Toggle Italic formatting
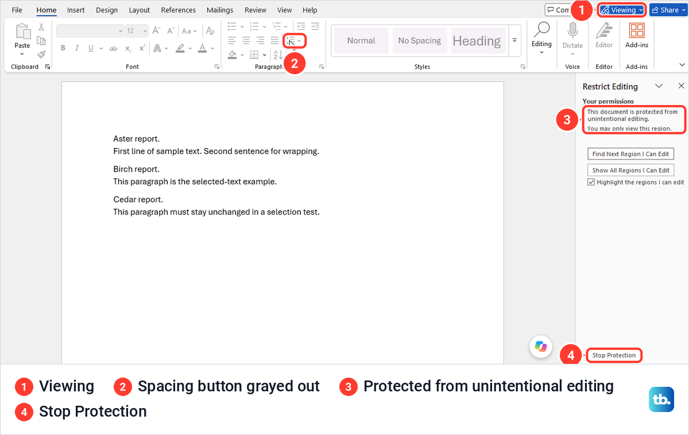The width and height of the screenshot is (689, 435). tap(76, 48)
